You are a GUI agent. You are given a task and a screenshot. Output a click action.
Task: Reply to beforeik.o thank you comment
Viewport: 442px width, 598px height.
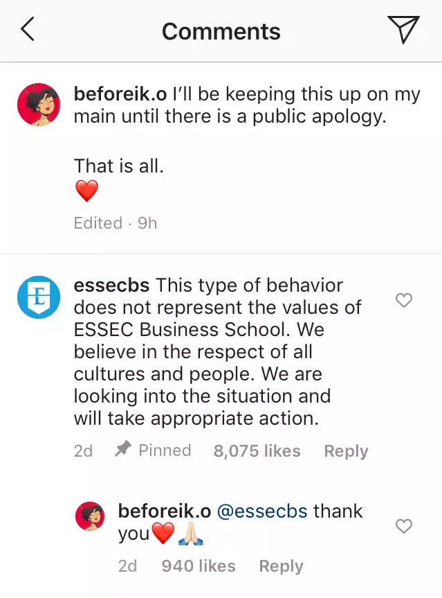tap(281, 566)
